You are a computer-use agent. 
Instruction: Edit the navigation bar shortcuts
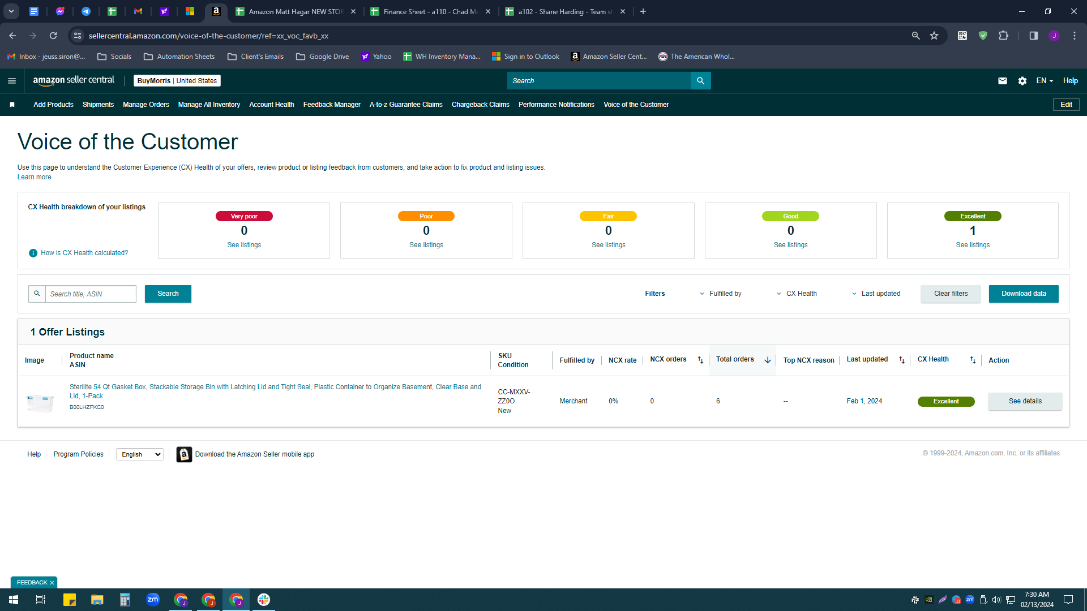1066,105
